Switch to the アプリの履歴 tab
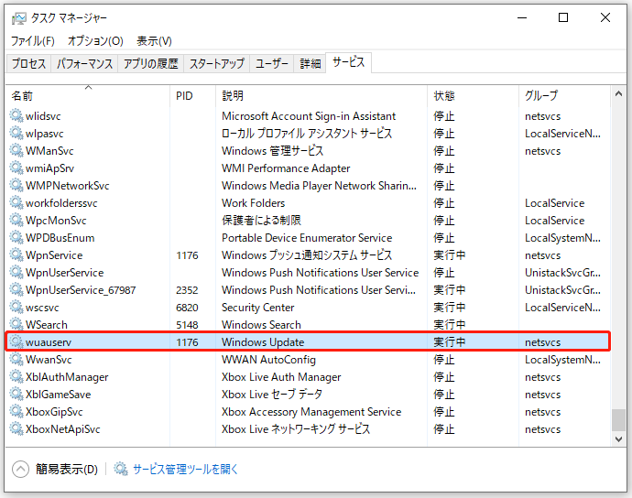The width and height of the screenshot is (632, 498). pos(151,64)
